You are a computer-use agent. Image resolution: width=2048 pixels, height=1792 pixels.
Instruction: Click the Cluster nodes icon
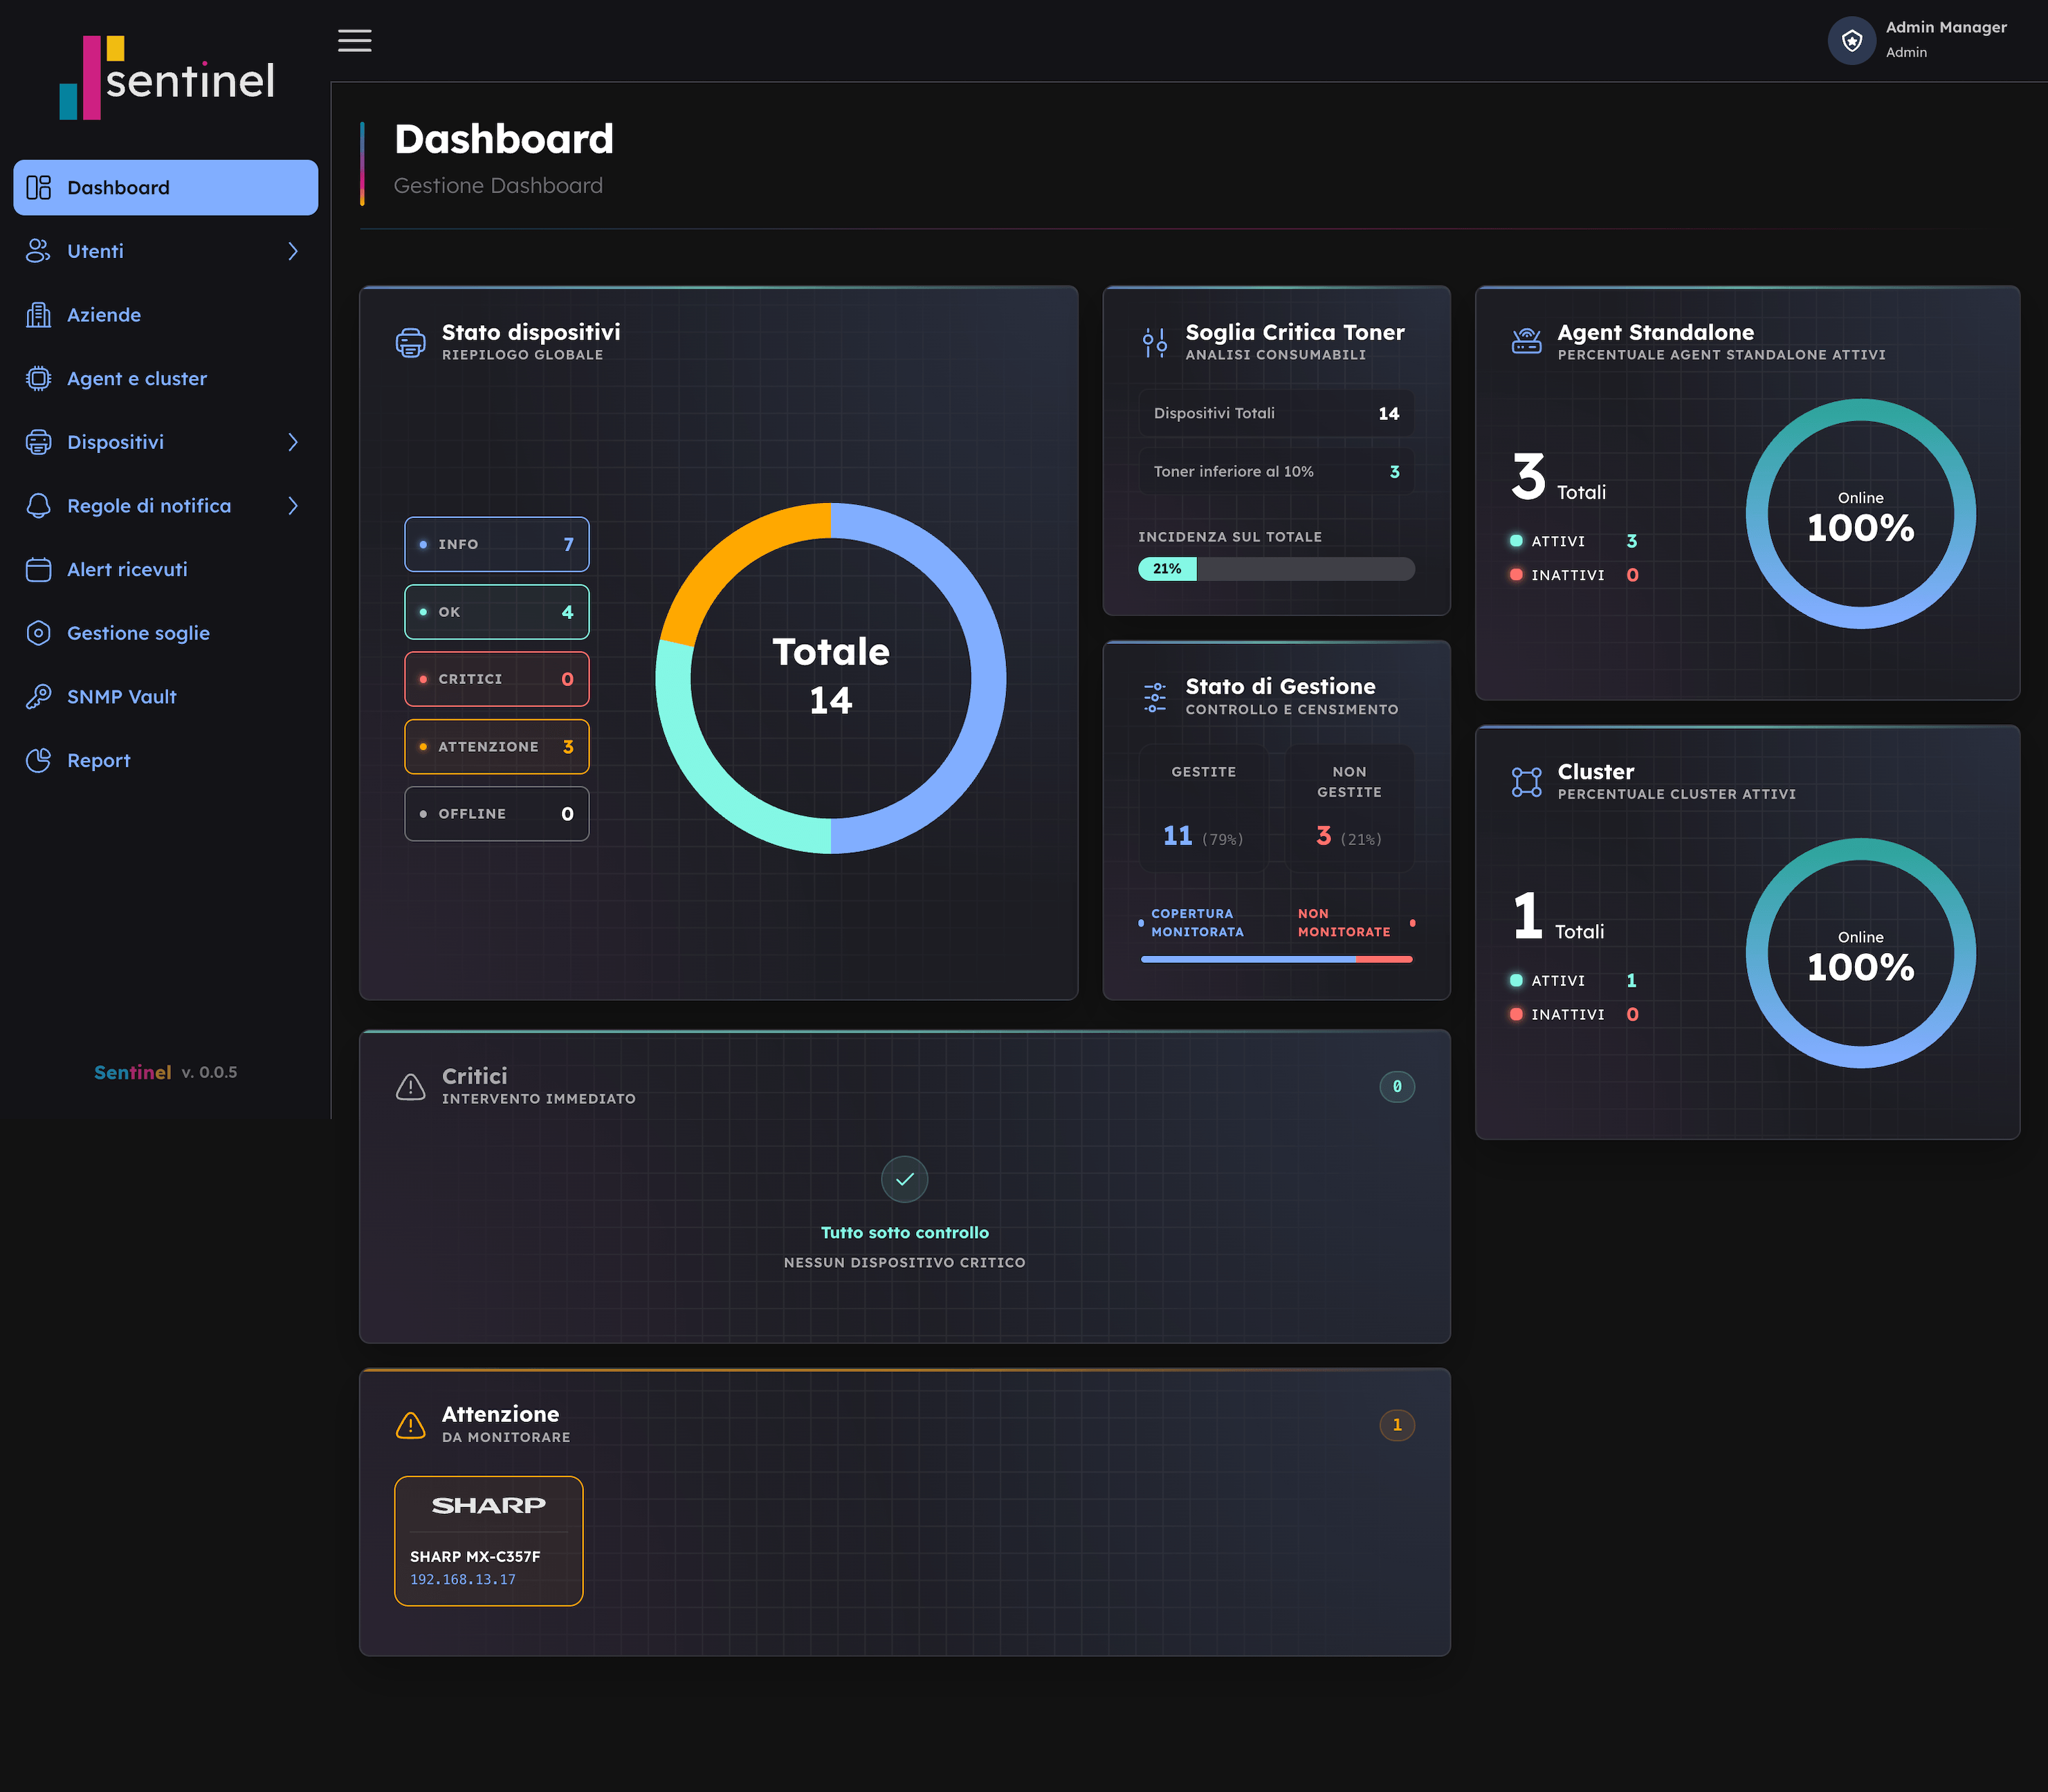[x=1526, y=782]
